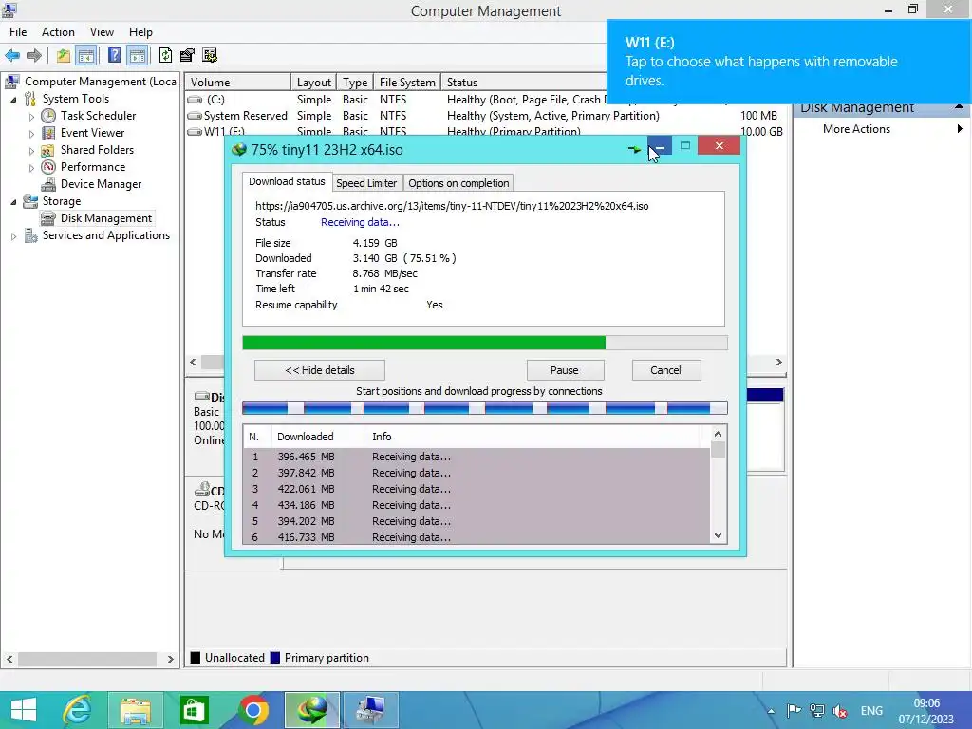
Task: Click the muted volume tray icon
Action: 840,711
